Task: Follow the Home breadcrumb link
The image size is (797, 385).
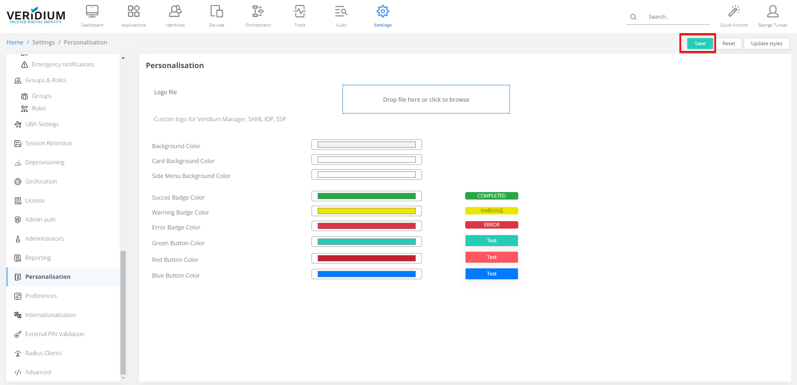Action: click(x=15, y=42)
